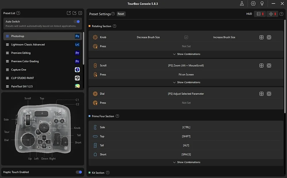Viewport: 287px width, 178px height.
Task: Toggle Haptic Touch Enabled switch
Action: click(x=79, y=172)
